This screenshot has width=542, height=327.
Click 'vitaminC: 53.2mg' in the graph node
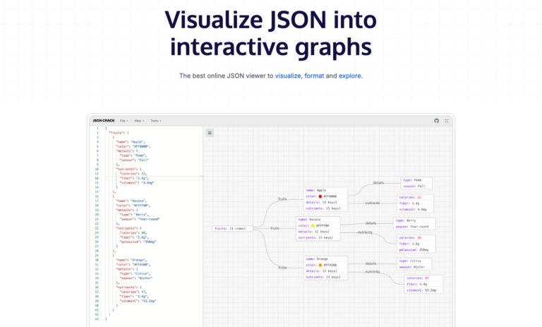coord(421,290)
